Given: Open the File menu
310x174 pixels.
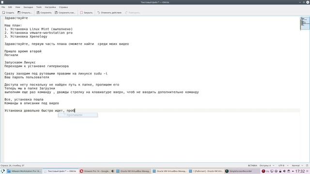Looking at the screenshot, I should tap(3, 7).
